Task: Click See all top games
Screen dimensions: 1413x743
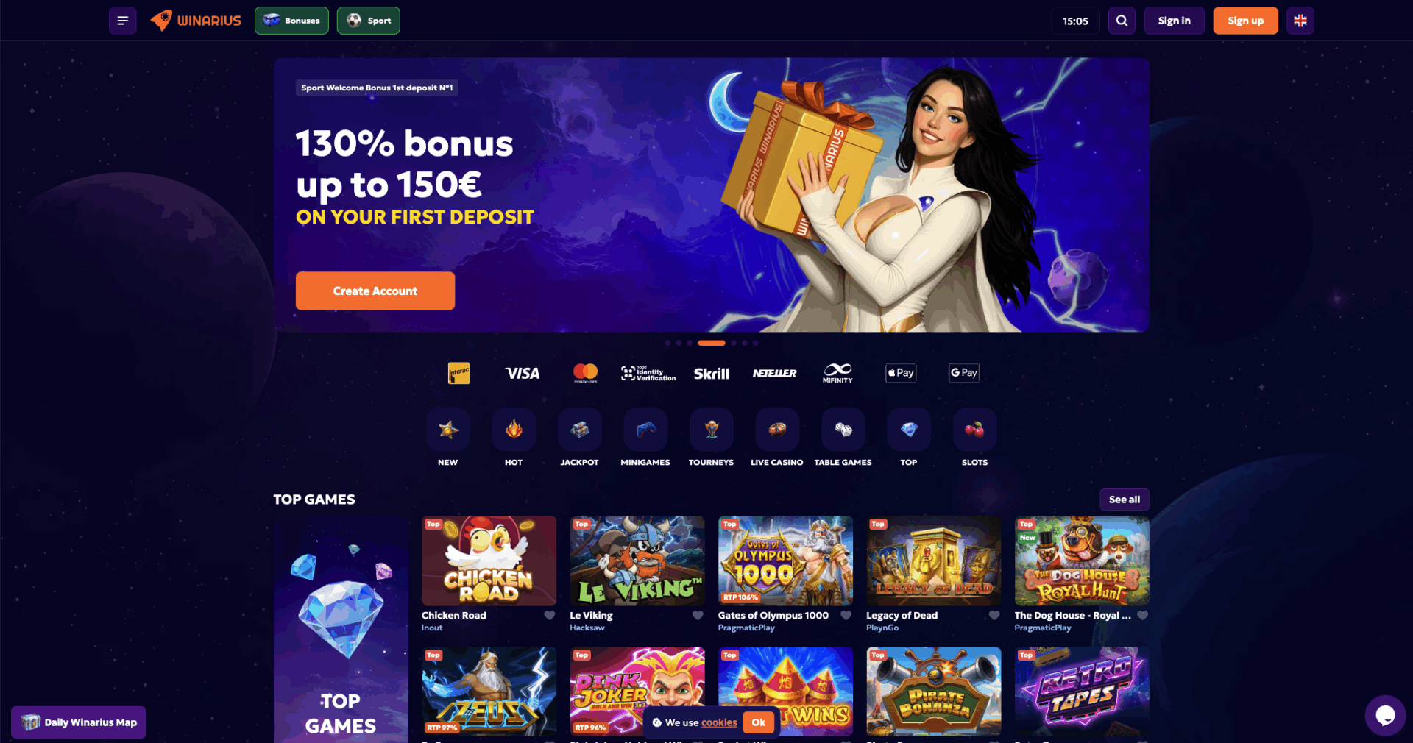Action: coord(1124,500)
